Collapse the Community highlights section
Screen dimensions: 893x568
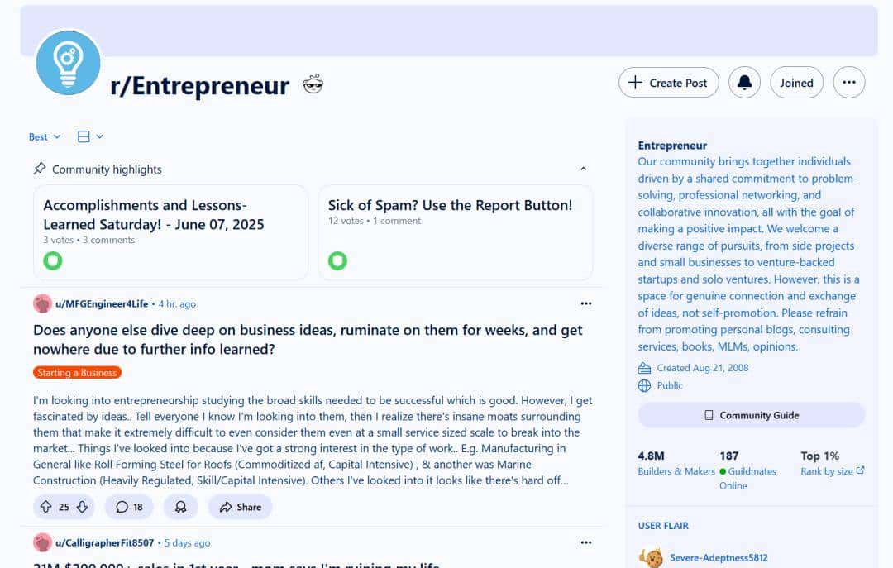(583, 169)
